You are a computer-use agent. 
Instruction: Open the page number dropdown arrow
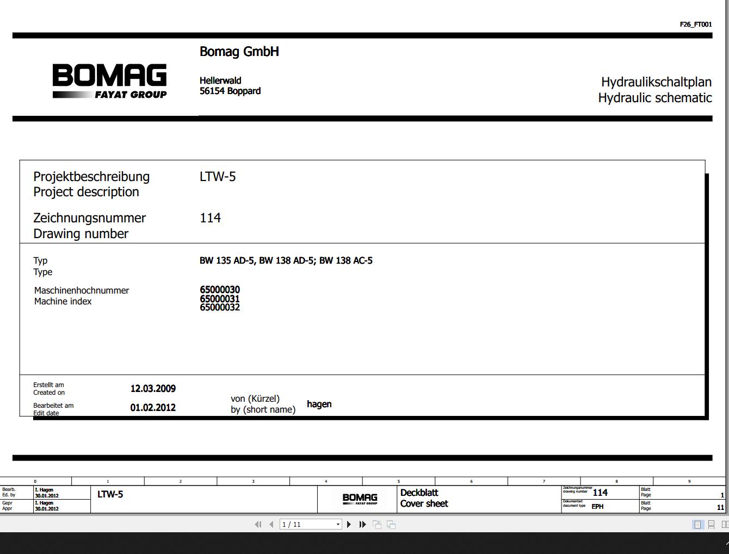click(338, 525)
